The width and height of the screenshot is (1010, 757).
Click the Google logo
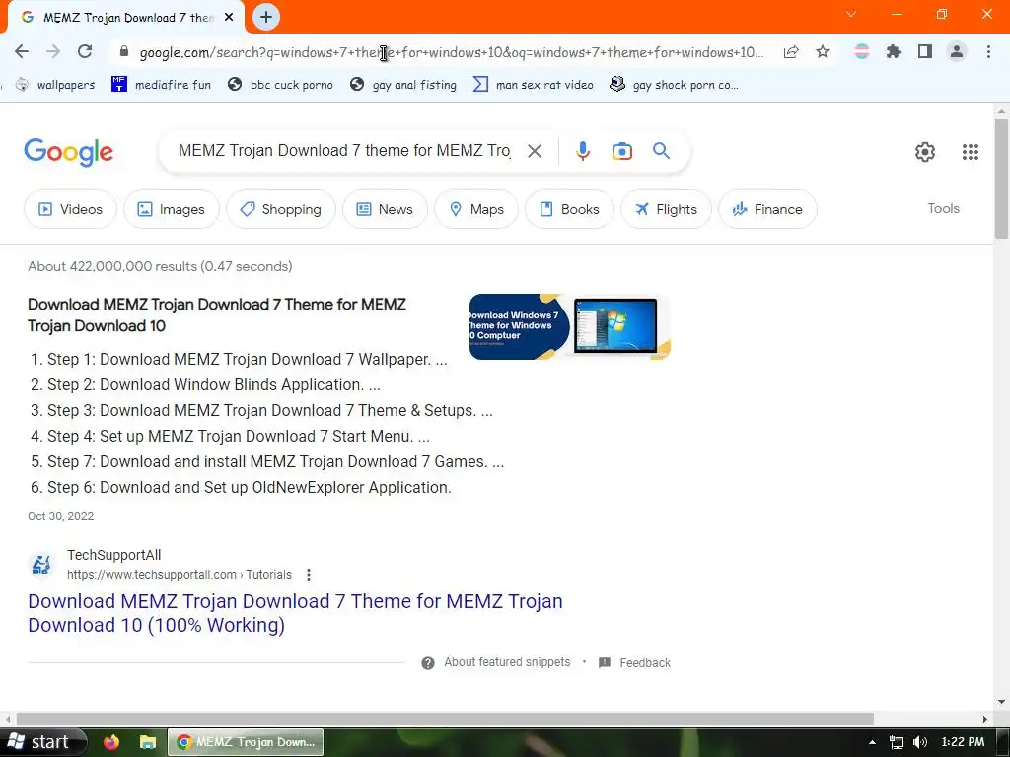[68, 151]
